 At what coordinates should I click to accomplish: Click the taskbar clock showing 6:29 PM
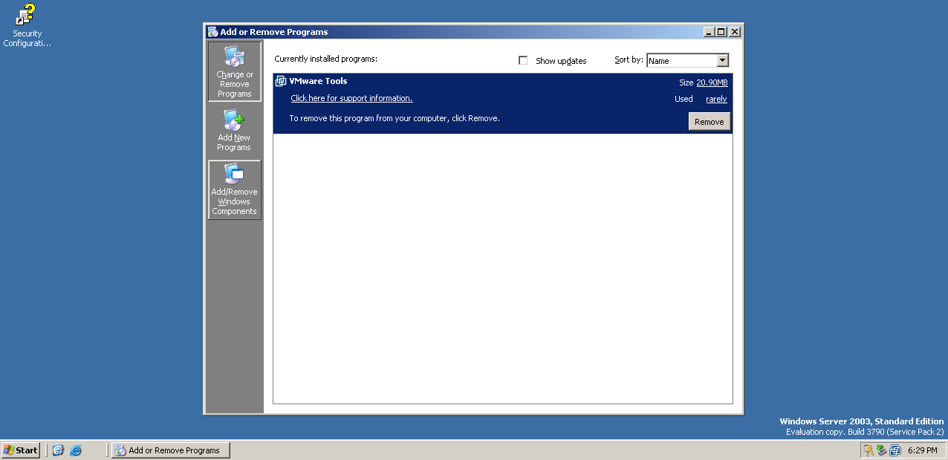pyautogui.click(x=922, y=450)
